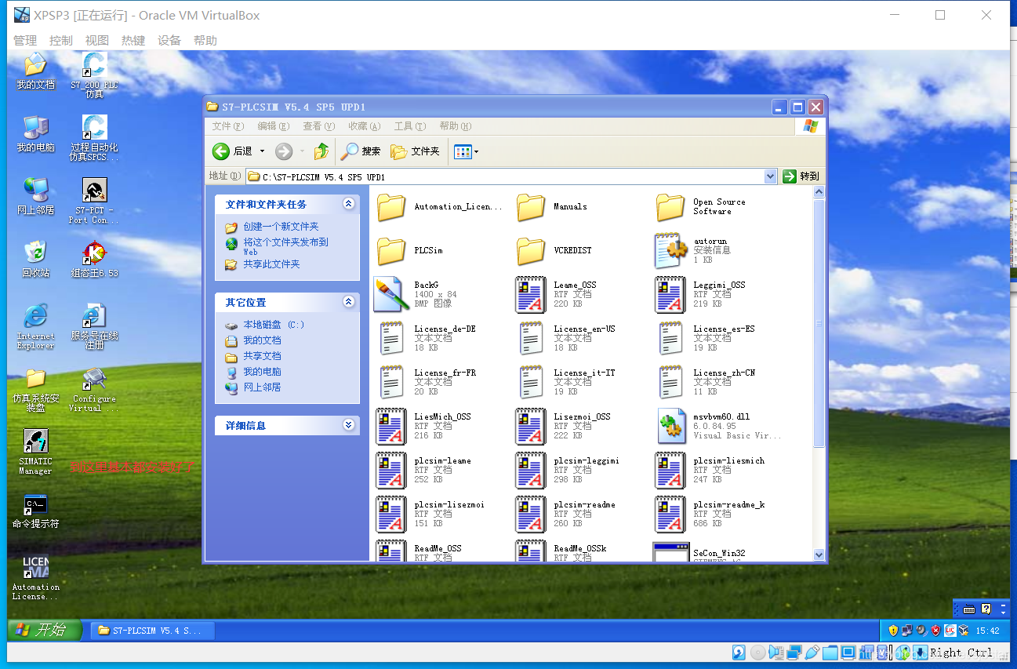The height and width of the screenshot is (669, 1017).
Task: Open the VirtualBox 设备 menu
Action: [x=169, y=40]
